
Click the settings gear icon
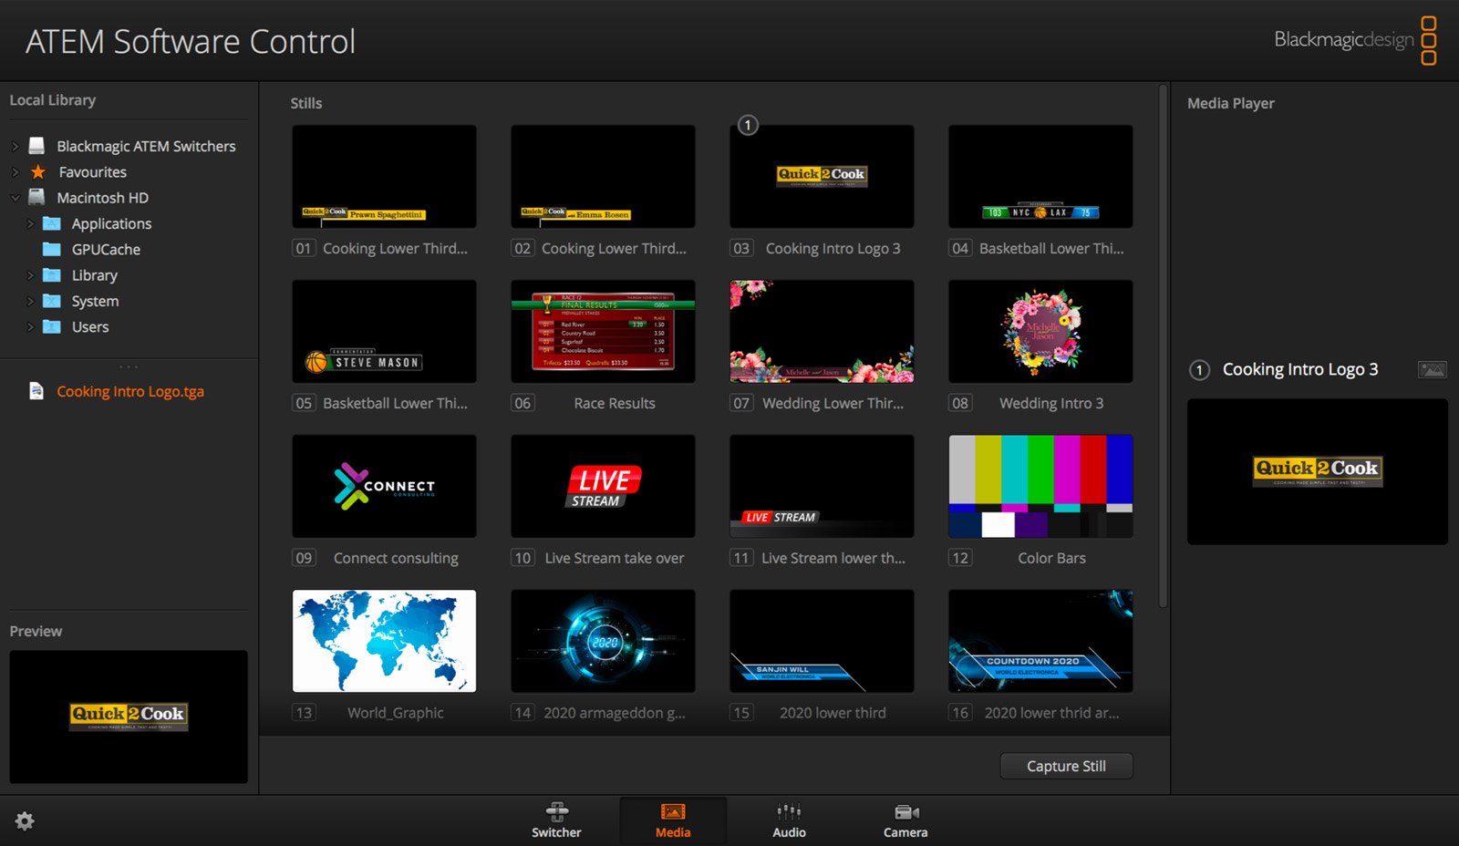click(x=25, y=820)
